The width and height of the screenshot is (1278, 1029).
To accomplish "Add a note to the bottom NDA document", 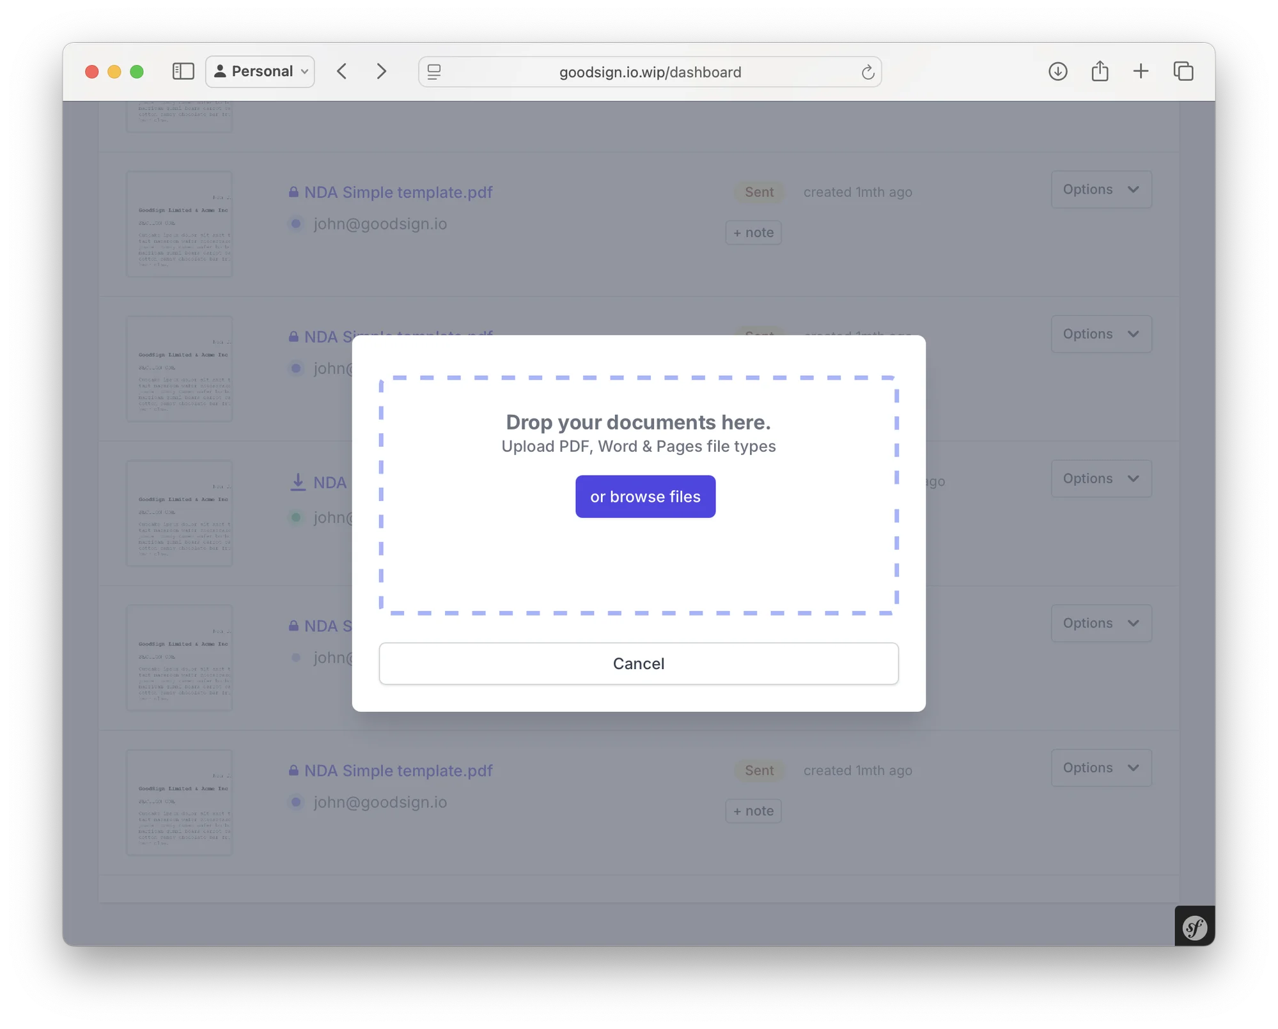I will tap(753, 810).
